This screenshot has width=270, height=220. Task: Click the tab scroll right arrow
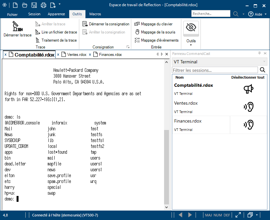(x=162, y=54)
